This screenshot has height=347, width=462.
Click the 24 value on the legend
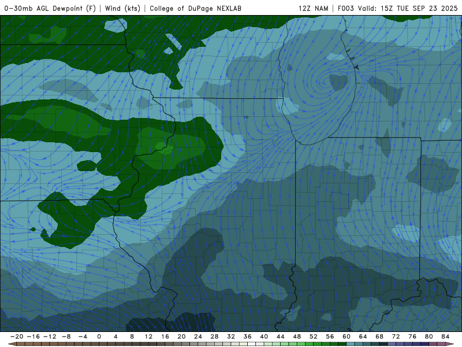click(198, 337)
